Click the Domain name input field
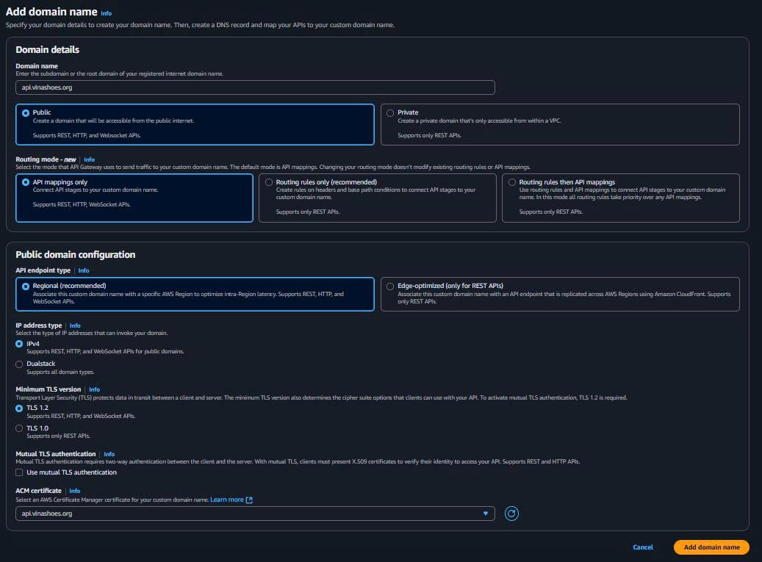This screenshot has width=762, height=562. point(255,87)
